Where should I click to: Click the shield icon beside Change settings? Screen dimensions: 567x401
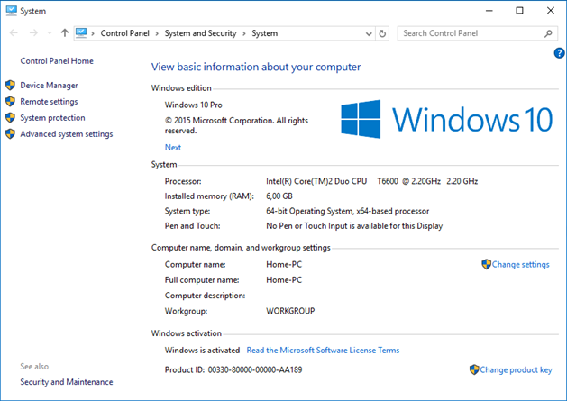click(486, 264)
